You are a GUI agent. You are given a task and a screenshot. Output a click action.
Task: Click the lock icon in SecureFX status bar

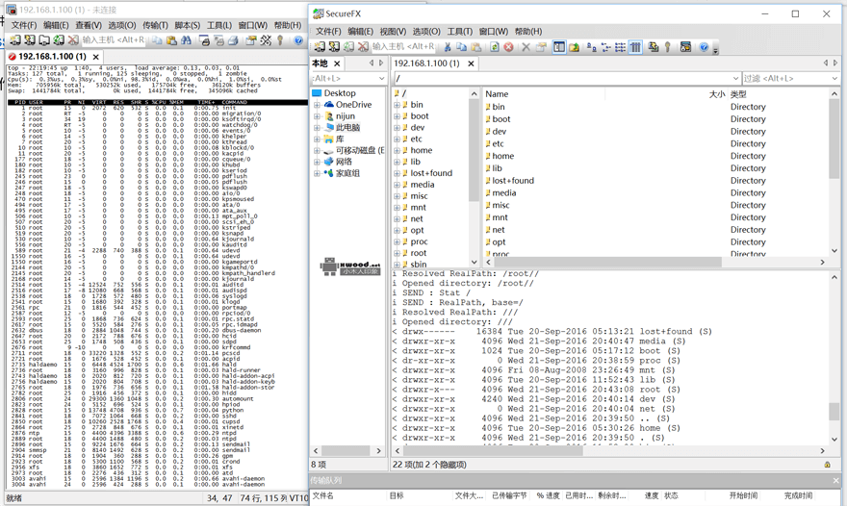[x=827, y=465]
